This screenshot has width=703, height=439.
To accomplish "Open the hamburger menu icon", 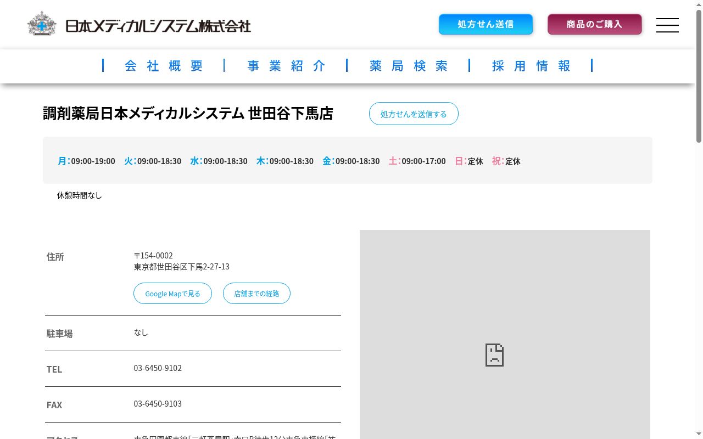I will pos(667,25).
